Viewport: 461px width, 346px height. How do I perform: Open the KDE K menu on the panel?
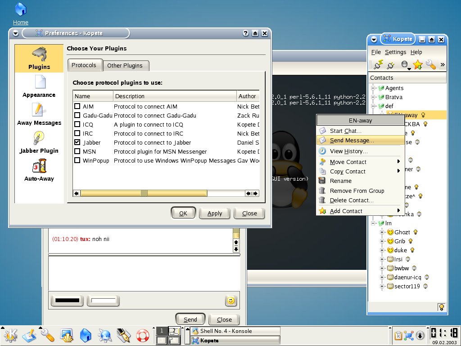(10, 335)
